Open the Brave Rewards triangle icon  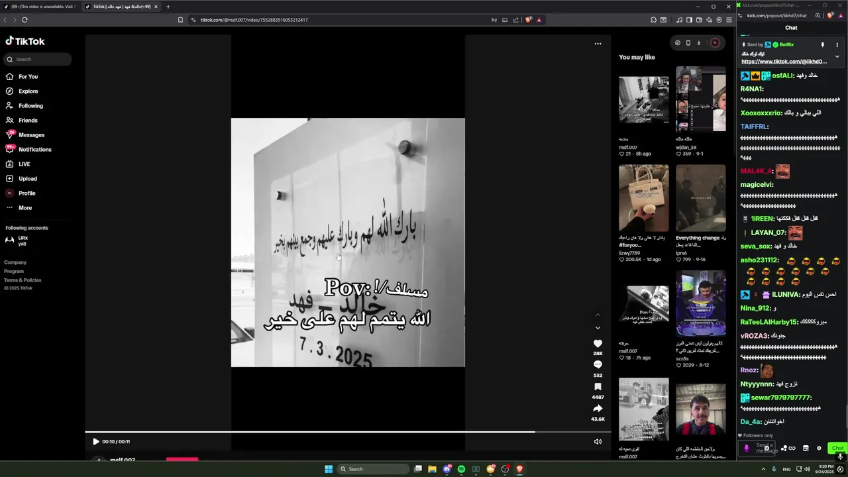pos(539,20)
